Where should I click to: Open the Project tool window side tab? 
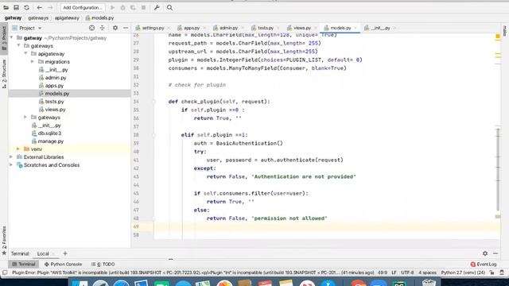[x=4, y=38]
